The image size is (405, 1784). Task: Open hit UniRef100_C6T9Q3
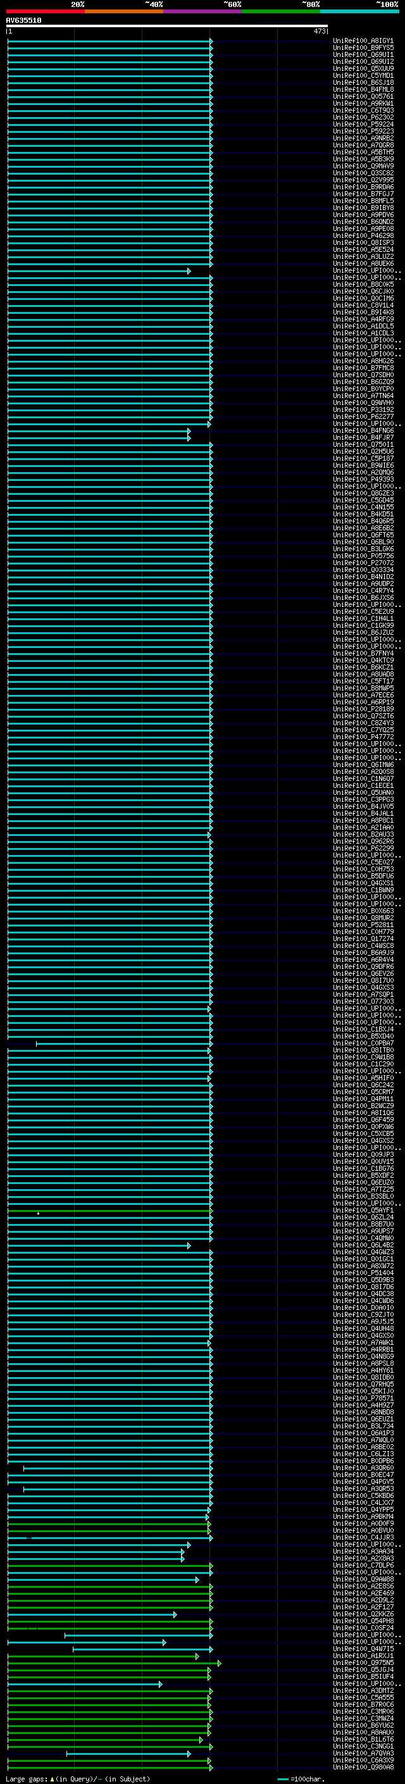(x=363, y=111)
